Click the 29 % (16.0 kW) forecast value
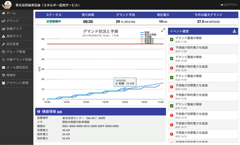Image resolution: width=240 pixels, height=145 pixels. [x=126, y=22]
